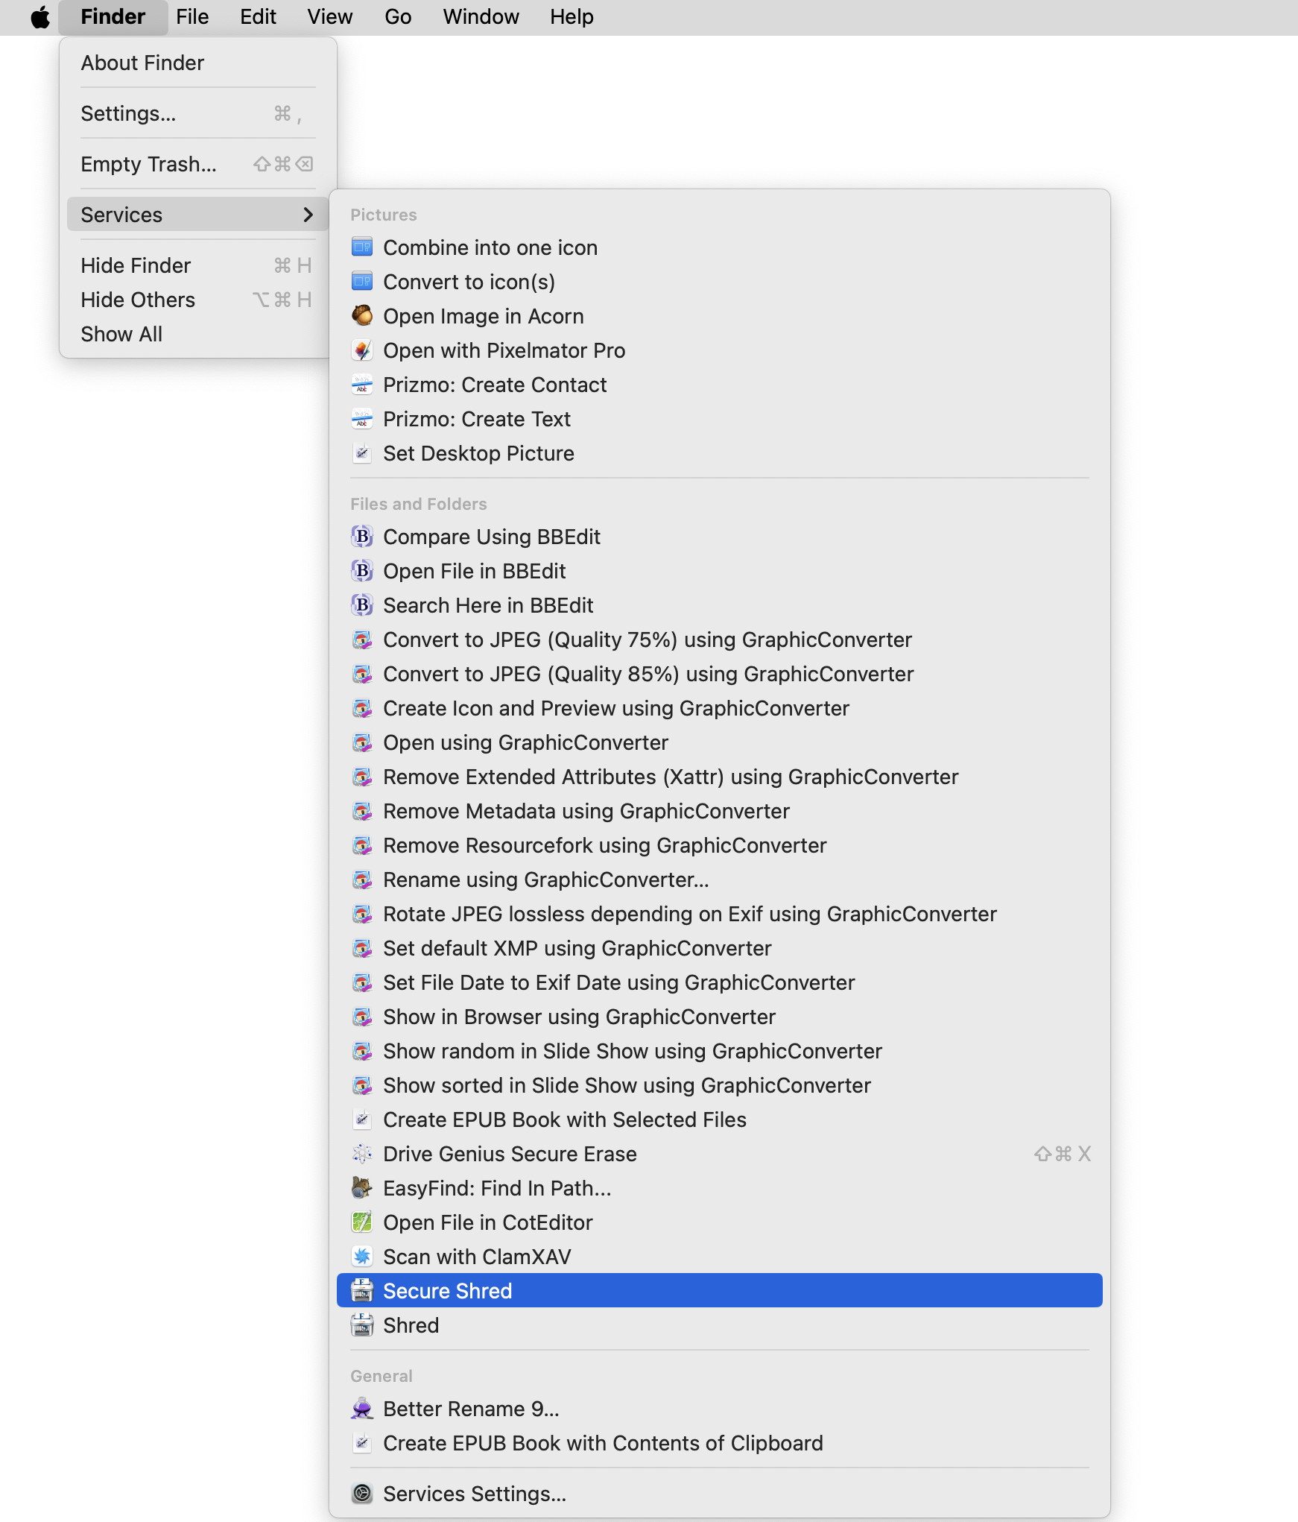
Task: Click the EasyFind icon
Action: (x=362, y=1188)
